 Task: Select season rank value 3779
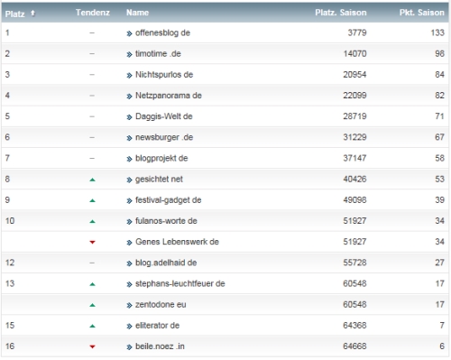click(x=357, y=32)
